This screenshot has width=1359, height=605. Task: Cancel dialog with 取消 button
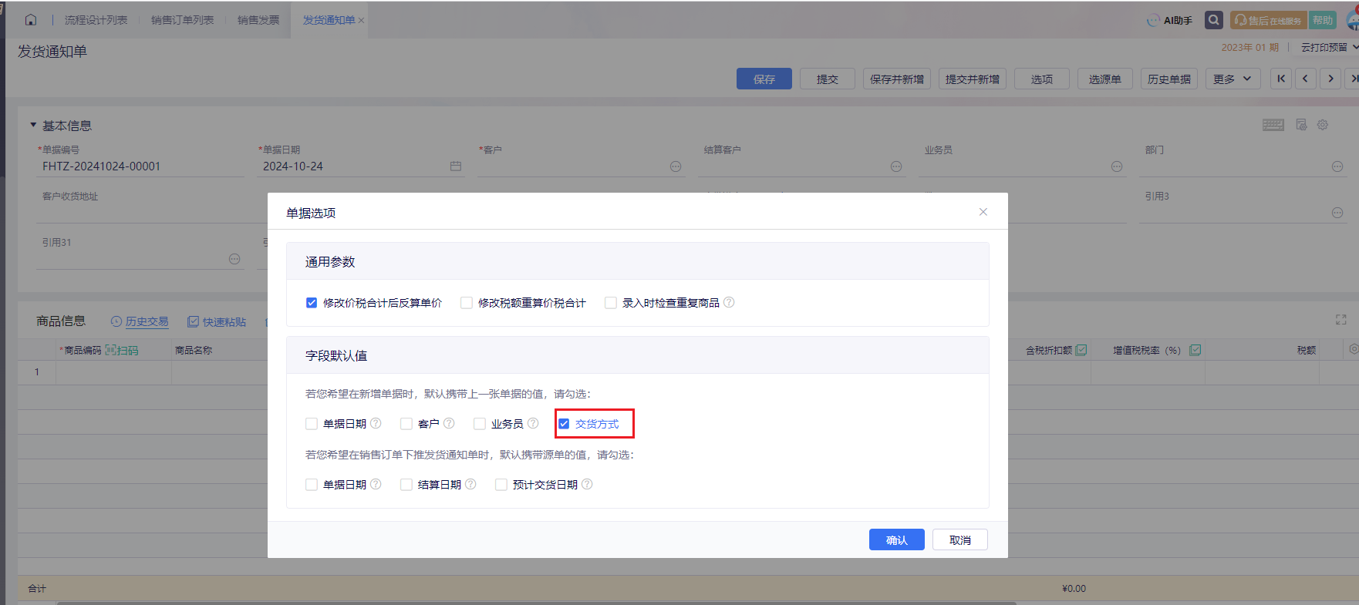tap(959, 540)
